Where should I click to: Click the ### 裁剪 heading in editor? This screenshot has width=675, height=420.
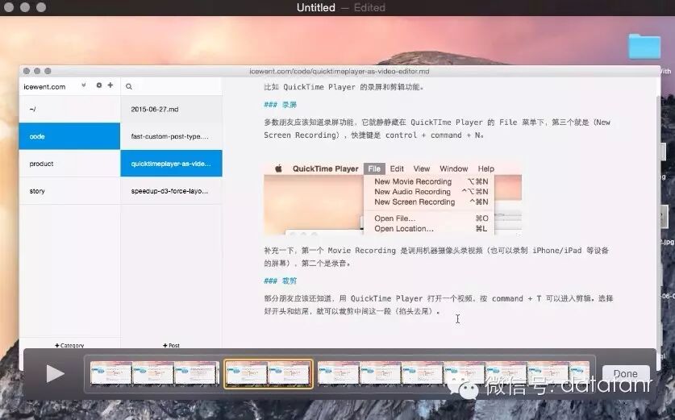coord(281,281)
